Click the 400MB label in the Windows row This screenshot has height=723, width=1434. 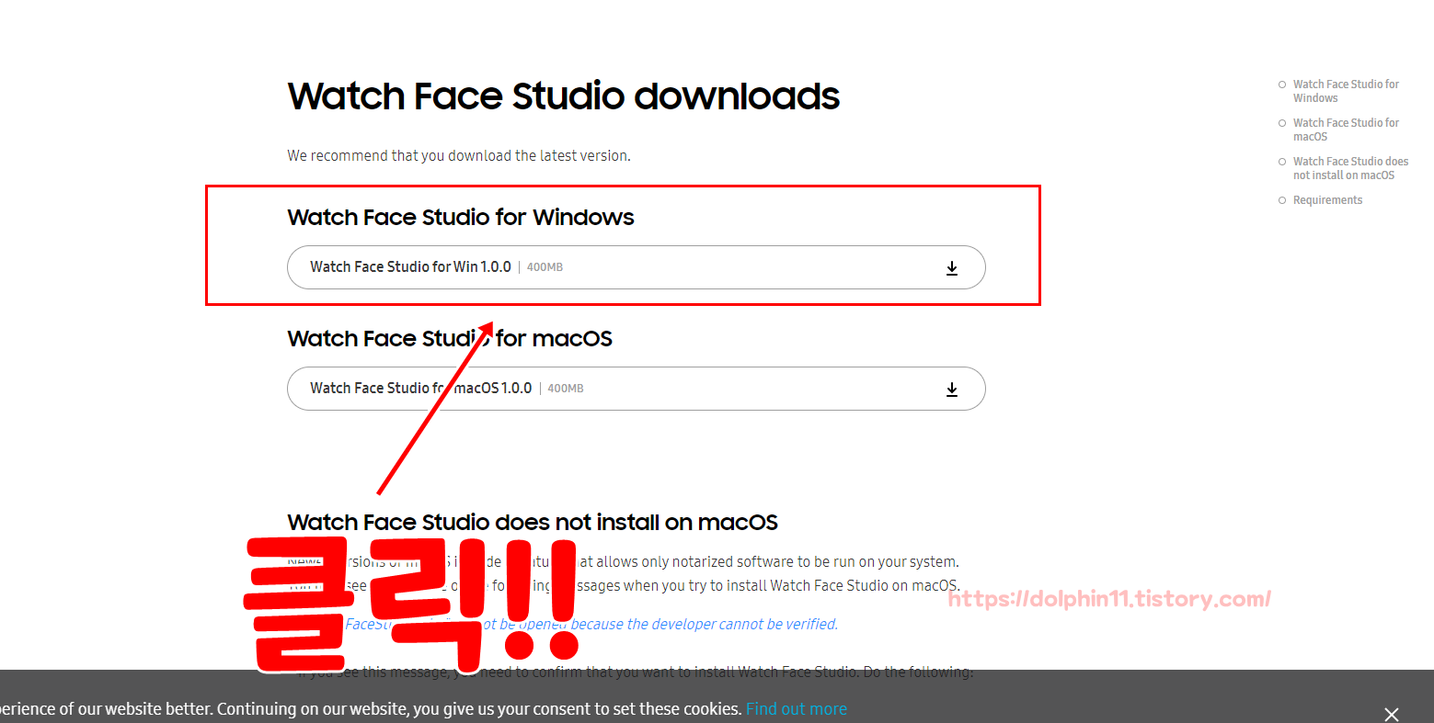coord(545,267)
